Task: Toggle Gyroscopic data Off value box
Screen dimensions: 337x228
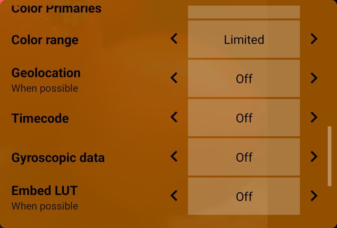Action: 244,157
